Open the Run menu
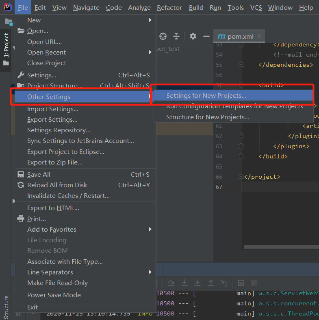 pos(215,8)
